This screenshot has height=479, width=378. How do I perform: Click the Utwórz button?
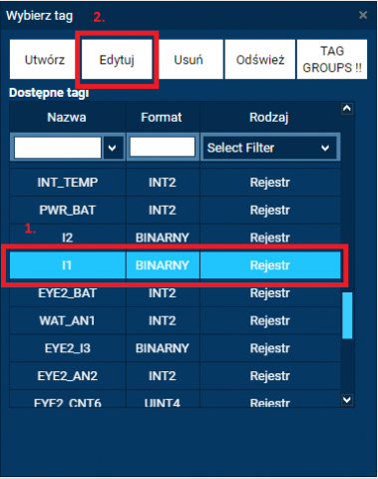click(x=44, y=59)
